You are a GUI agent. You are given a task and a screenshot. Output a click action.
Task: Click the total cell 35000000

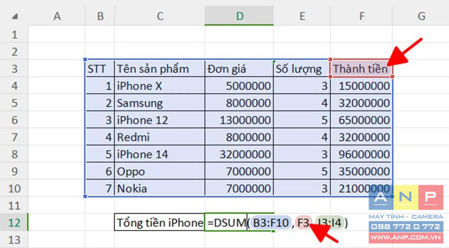click(361, 171)
